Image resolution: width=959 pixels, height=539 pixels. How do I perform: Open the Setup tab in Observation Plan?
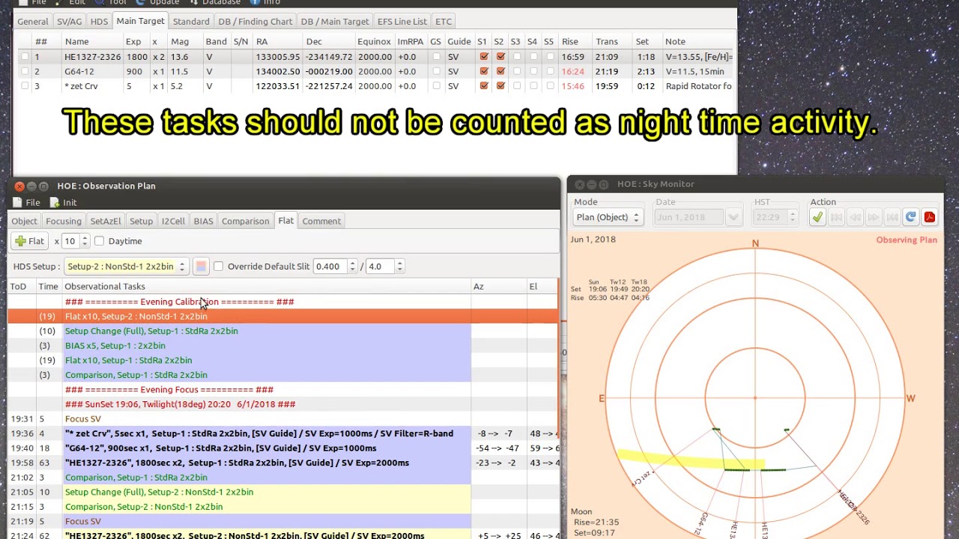click(141, 221)
